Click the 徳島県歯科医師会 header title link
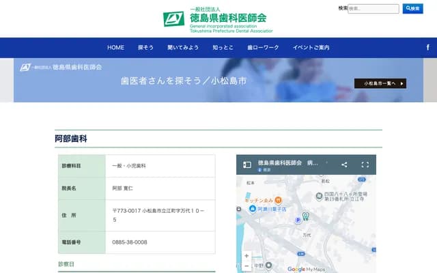 [228, 18]
